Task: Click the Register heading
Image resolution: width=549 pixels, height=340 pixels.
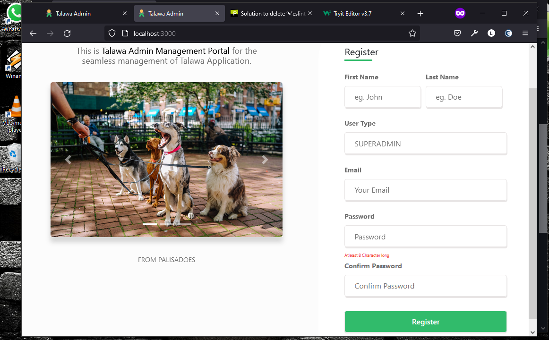Action: click(361, 52)
